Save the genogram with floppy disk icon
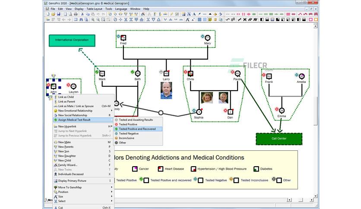 [x=58, y=14]
